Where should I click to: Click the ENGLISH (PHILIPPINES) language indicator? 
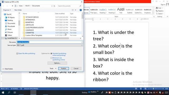coord(31,89)
